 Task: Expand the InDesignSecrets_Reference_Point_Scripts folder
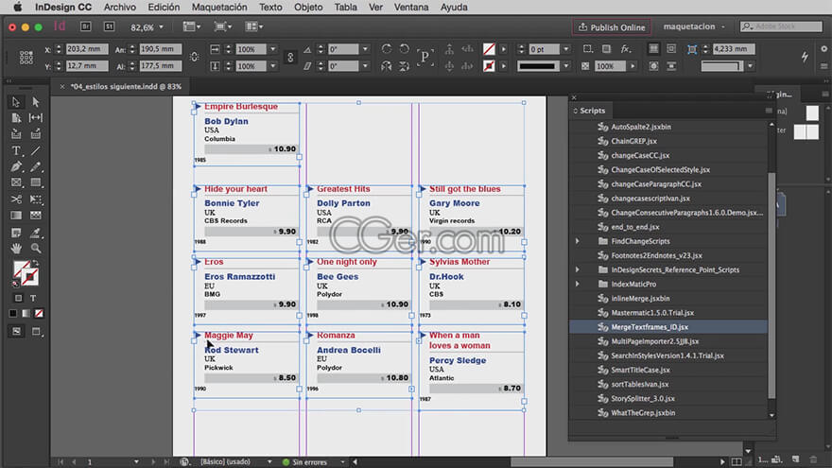578,269
